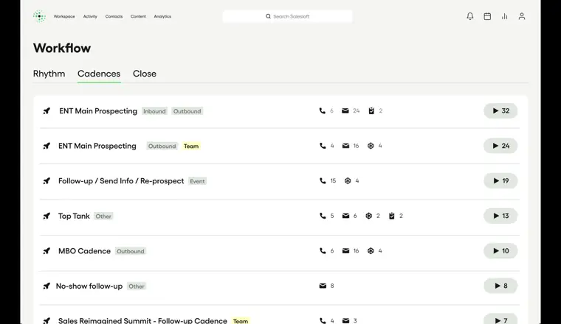Screen dimensions: 561x324
Task: Open the Top Tank cadence
Action: (74, 216)
